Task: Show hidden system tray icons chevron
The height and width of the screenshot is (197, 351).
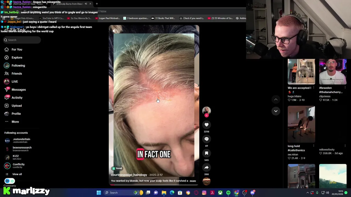Action: (x=308, y=193)
